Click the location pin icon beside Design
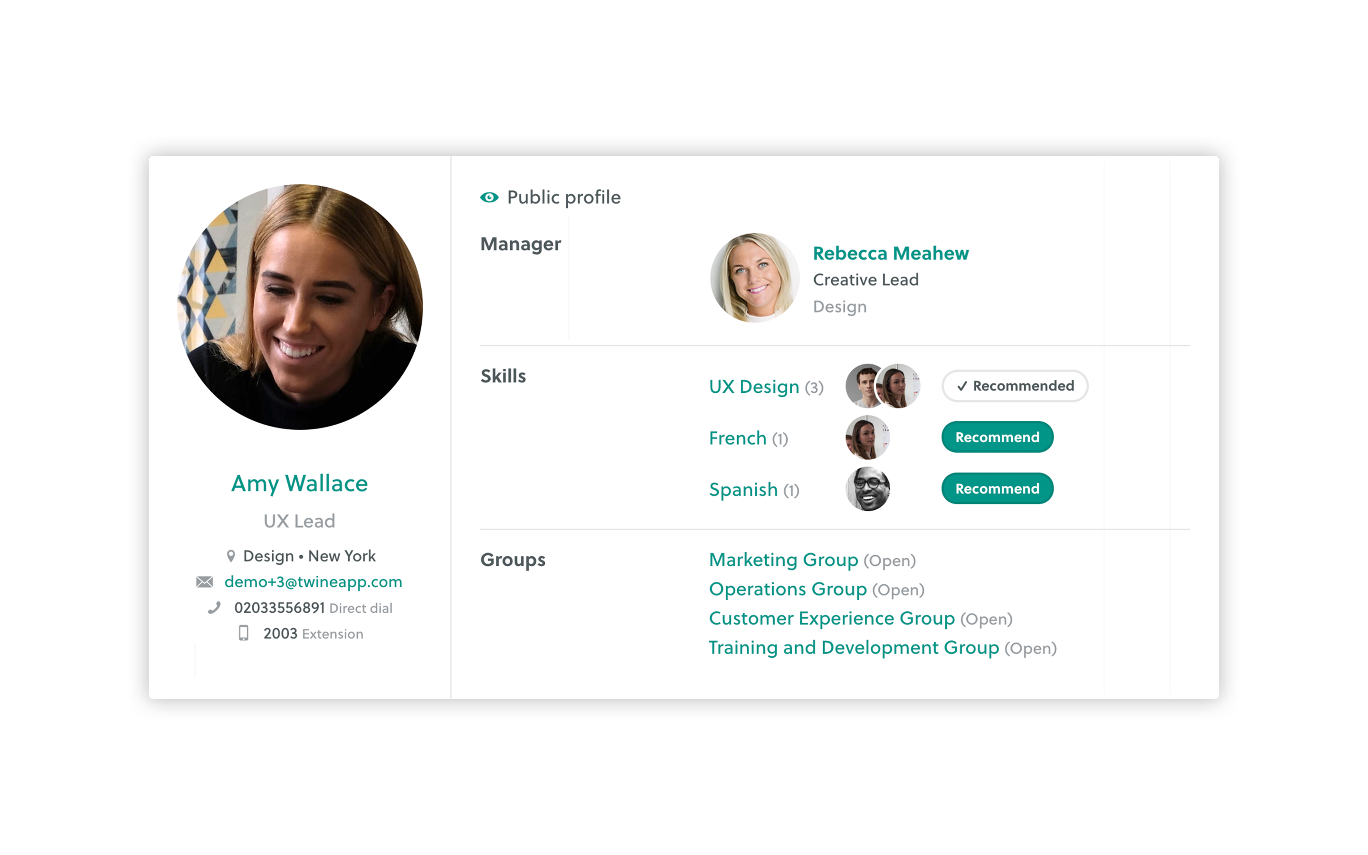 click(x=231, y=556)
